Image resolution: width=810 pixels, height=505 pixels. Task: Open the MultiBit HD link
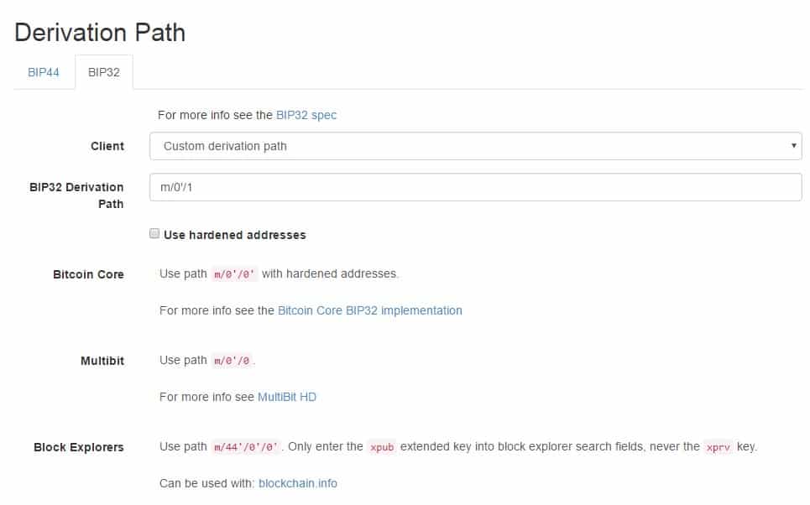(287, 397)
